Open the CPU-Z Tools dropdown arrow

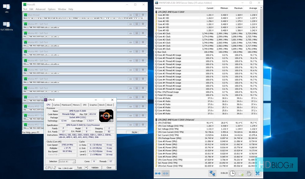coord(86,167)
